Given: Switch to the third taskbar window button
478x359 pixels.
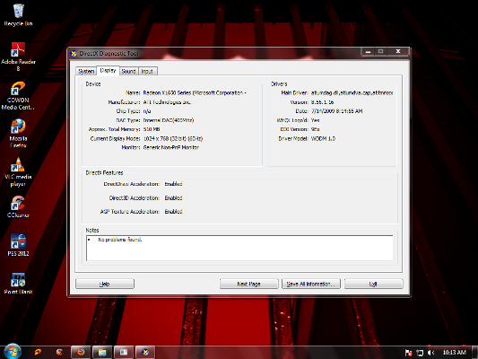Looking at the screenshot, I should pos(124,352).
